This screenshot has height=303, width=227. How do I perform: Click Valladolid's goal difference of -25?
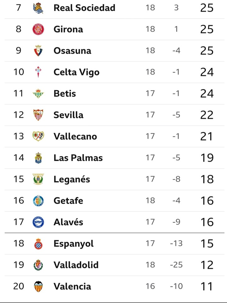[x=176, y=265]
